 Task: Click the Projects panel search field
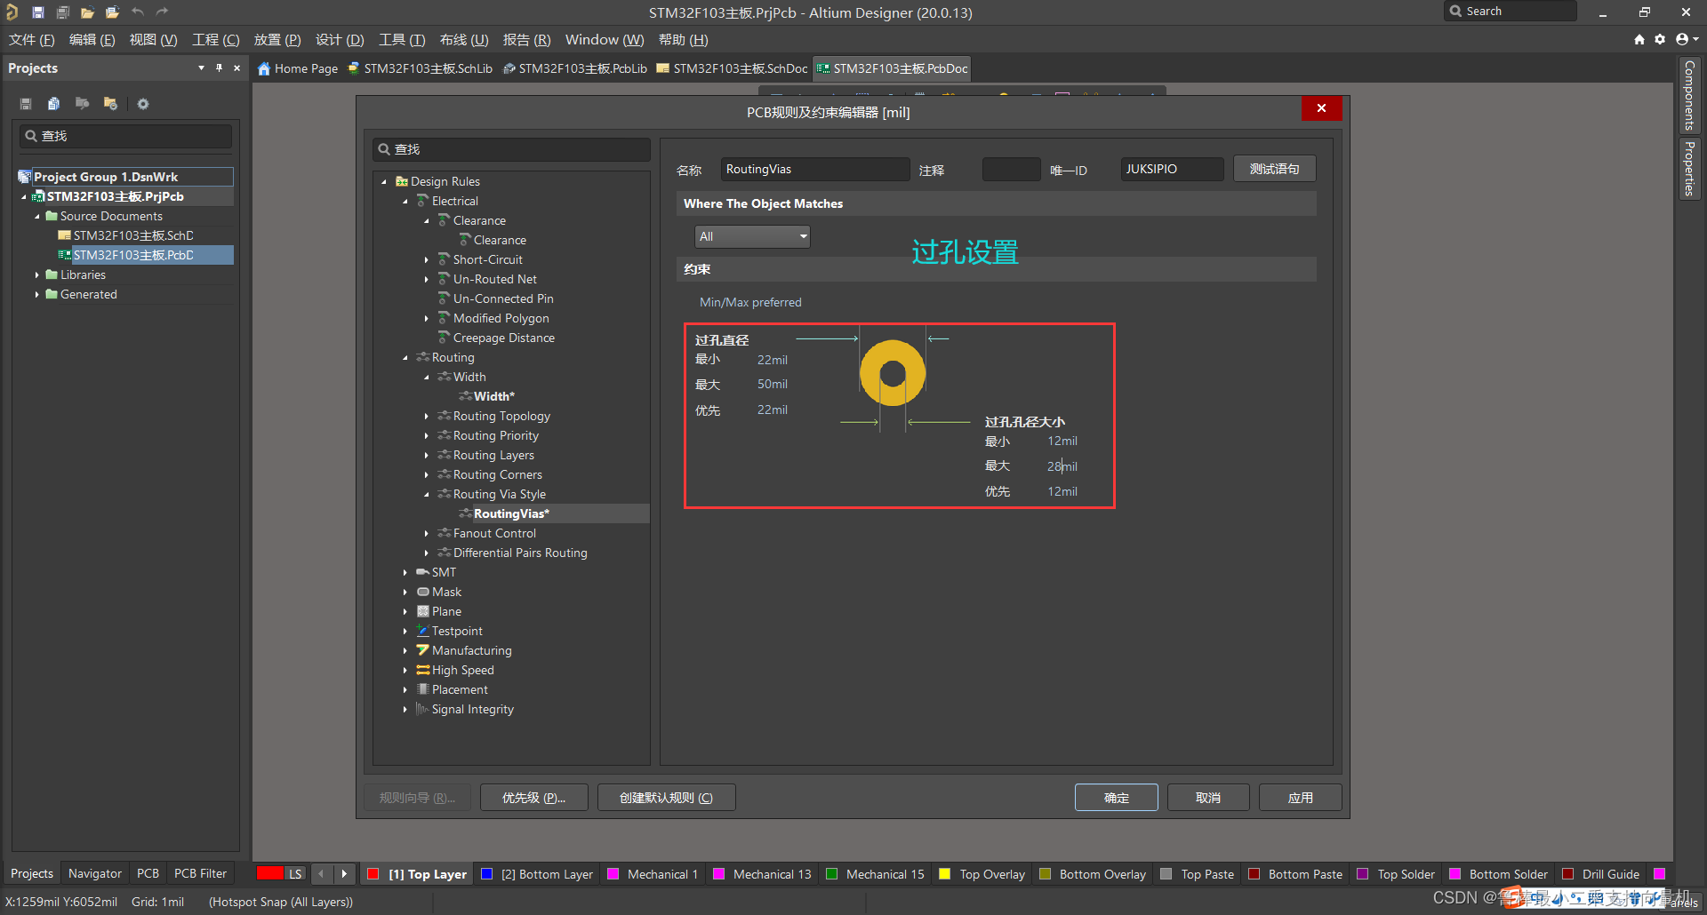(x=125, y=136)
